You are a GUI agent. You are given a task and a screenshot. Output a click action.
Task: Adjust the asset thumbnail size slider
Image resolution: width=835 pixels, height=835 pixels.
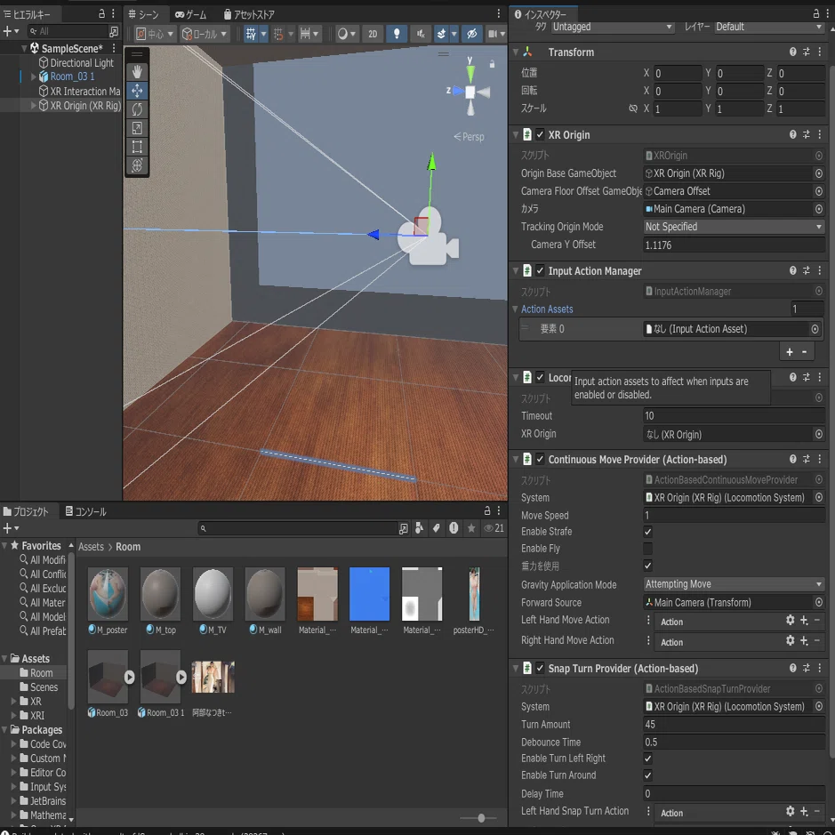click(x=481, y=818)
